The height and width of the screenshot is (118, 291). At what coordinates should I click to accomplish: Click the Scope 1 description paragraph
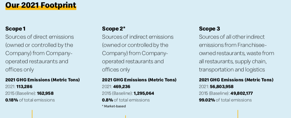coord(39,53)
